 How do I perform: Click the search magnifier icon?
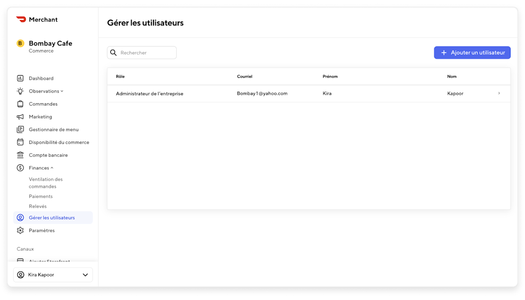coord(113,52)
